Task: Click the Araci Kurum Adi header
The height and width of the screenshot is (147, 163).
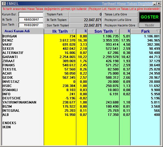Action: coord(17,31)
